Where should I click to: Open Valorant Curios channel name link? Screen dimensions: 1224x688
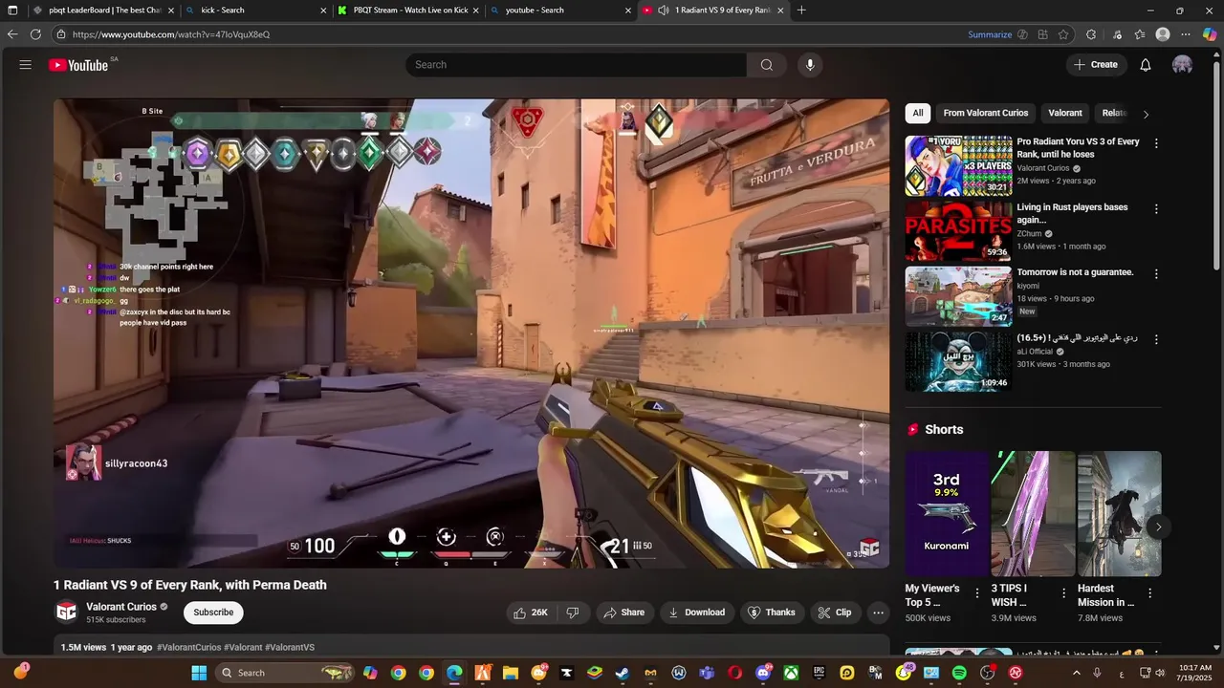121,607
